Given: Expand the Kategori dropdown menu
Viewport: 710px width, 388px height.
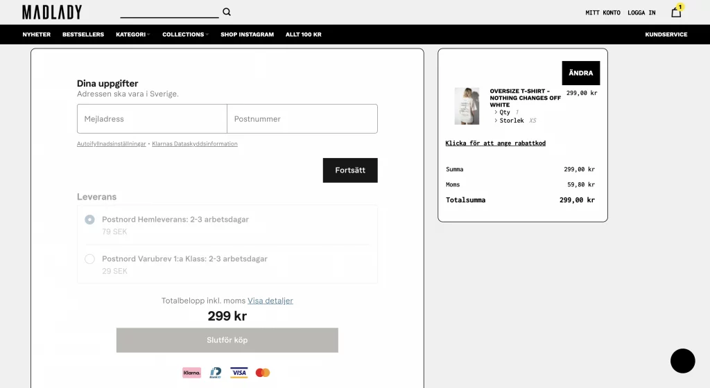Looking at the screenshot, I should point(132,35).
